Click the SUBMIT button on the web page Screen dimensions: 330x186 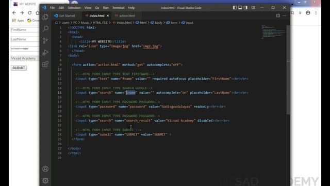(19, 68)
